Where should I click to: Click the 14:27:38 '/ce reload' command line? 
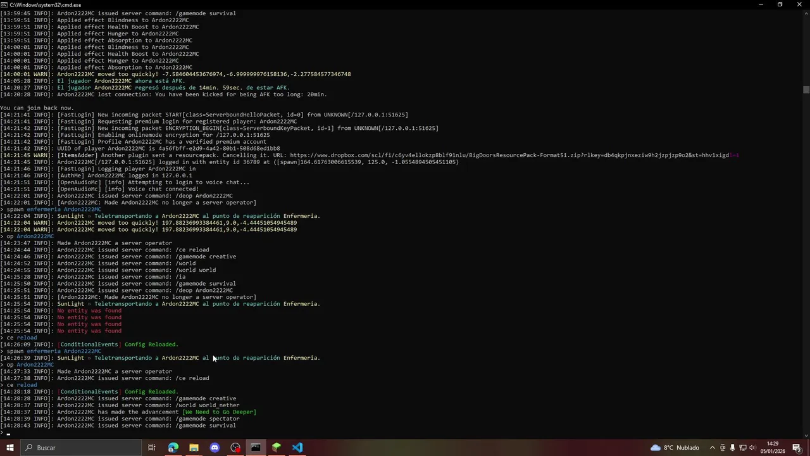(x=104, y=378)
